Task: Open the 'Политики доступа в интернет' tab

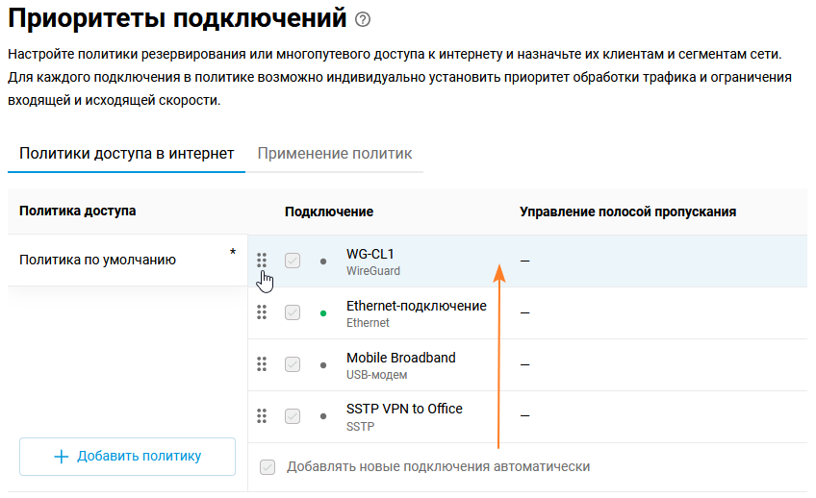Action: click(126, 154)
